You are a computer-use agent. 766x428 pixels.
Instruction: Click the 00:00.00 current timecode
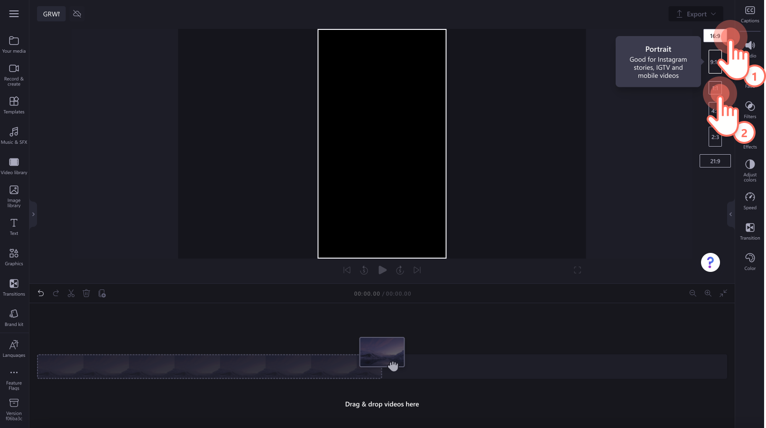point(367,294)
